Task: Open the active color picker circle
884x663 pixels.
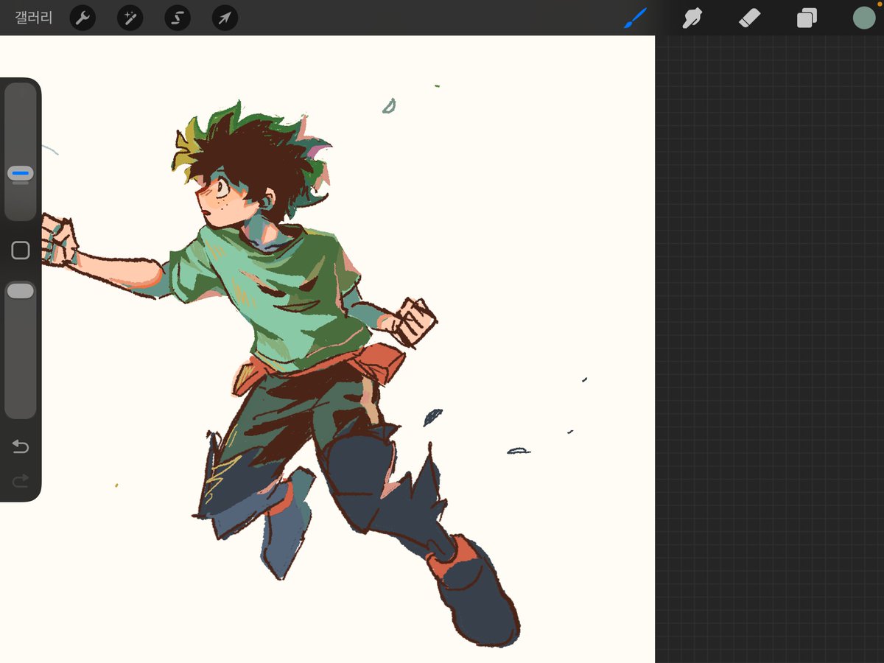Action: [x=863, y=18]
